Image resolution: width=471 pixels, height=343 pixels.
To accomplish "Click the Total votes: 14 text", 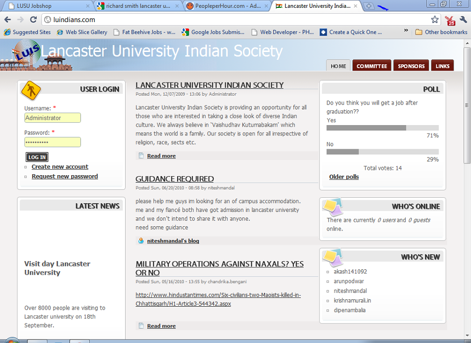I will pos(382,168).
